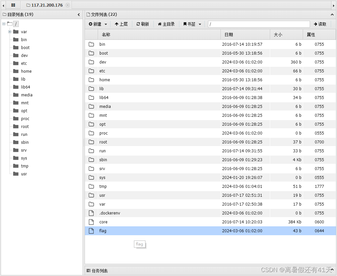Click the path input field
Image resolution: width=337 pixels, height=276 pixels.
pyautogui.click(x=259, y=24)
